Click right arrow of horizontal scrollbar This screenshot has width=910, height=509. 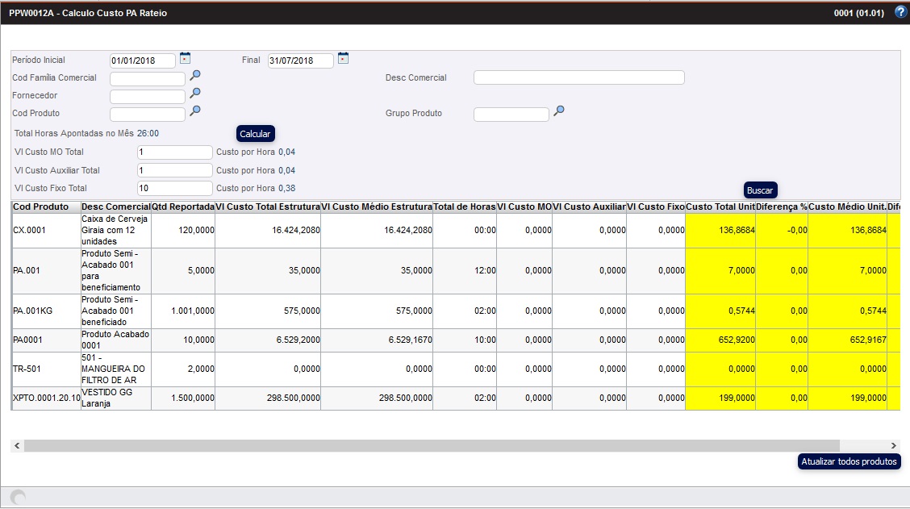click(893, 446)
